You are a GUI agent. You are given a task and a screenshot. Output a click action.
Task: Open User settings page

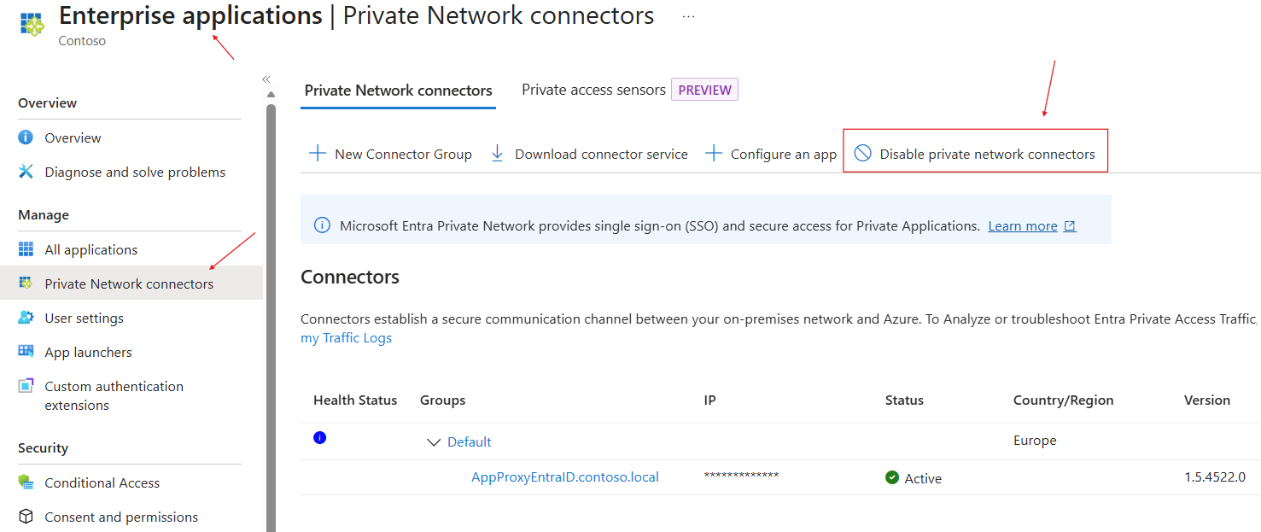coord(84,318)
